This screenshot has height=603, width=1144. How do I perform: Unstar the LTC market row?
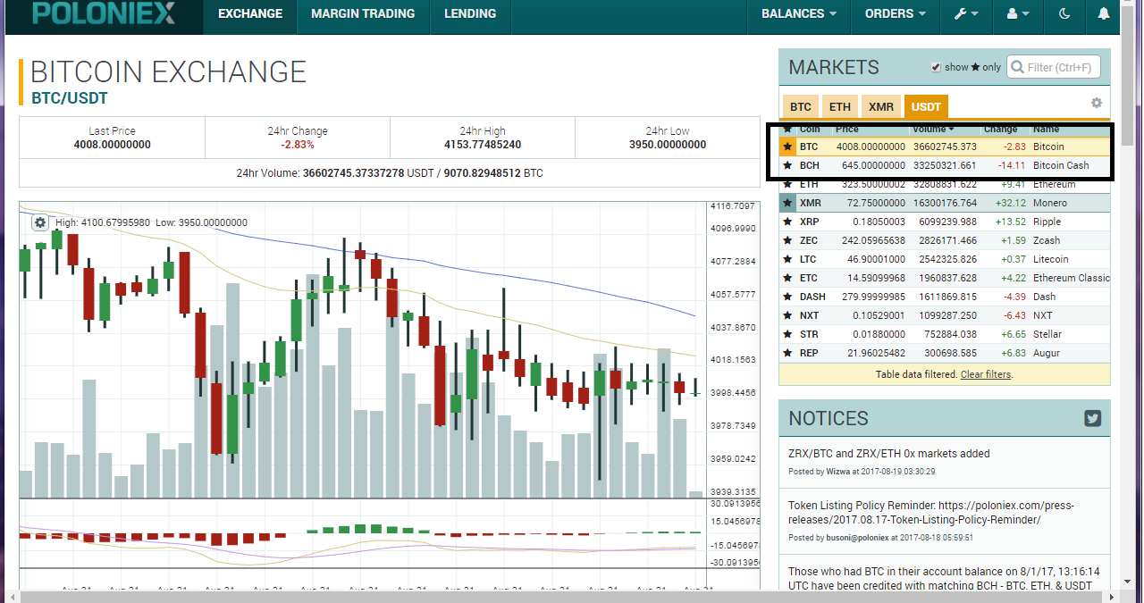[x=787, y=259]
